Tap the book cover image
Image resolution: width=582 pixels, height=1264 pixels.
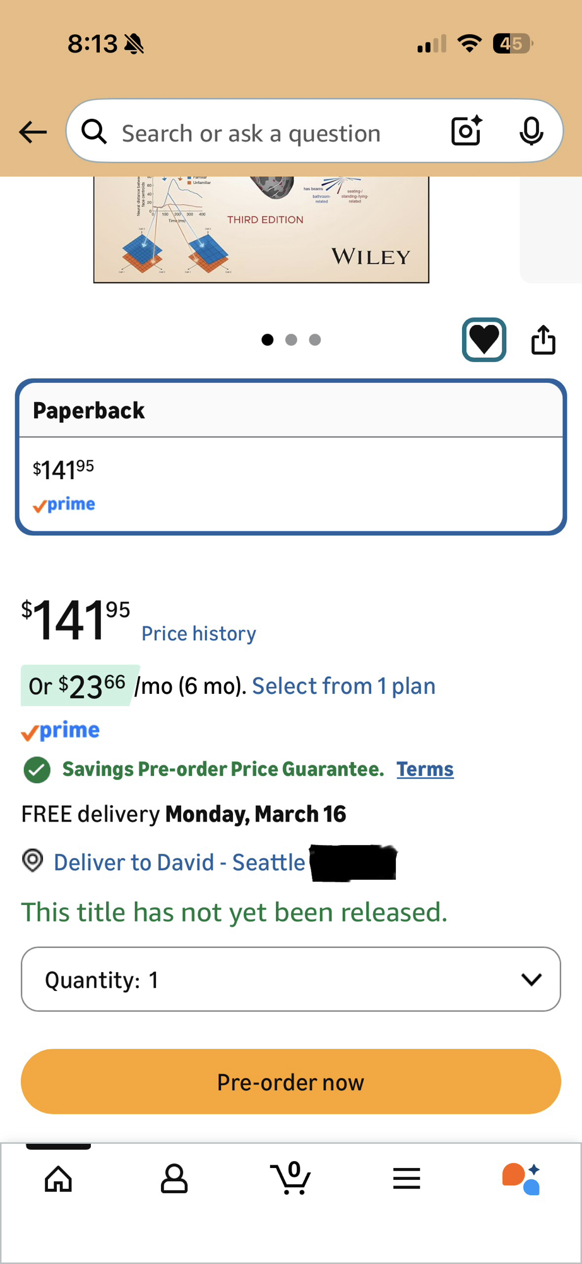pos(261,229)
